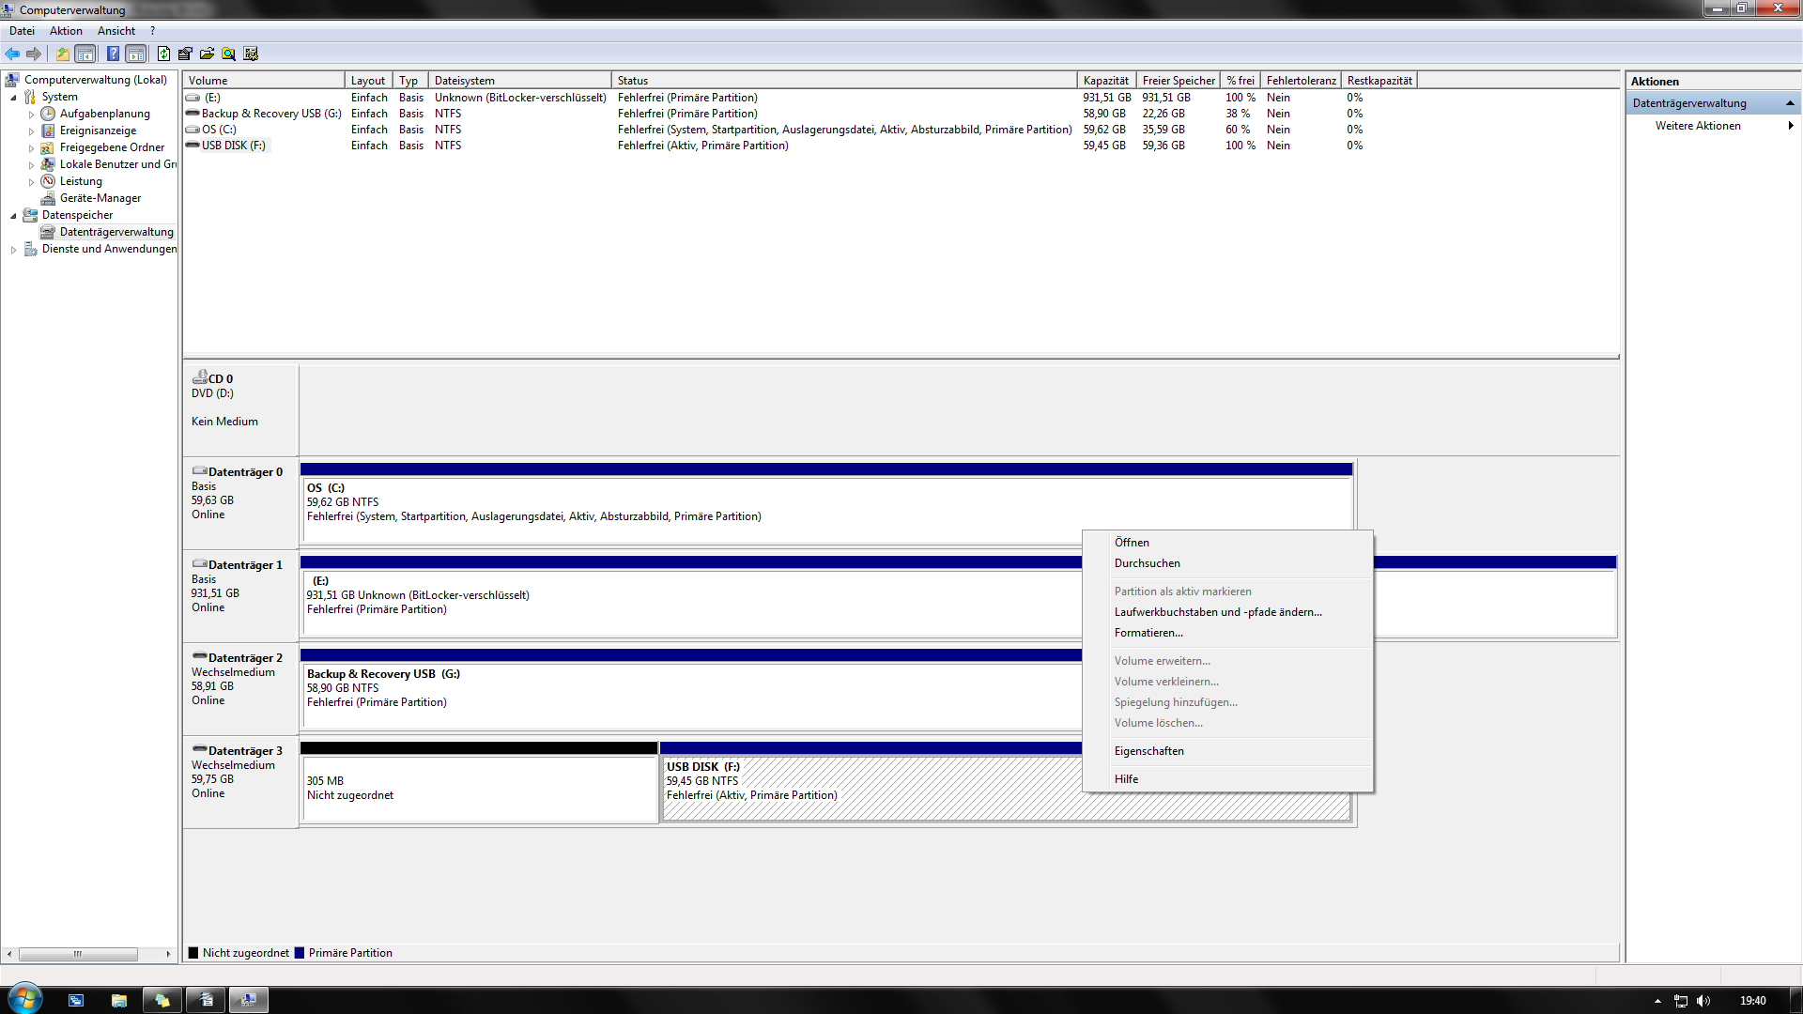Click the Kapazität column header
Viewport: 1803px width, 1014px height.
point(1105,81)
